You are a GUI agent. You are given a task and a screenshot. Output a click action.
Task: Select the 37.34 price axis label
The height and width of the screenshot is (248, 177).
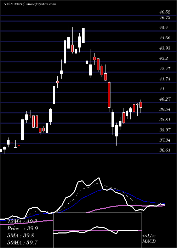click(165, 140)
